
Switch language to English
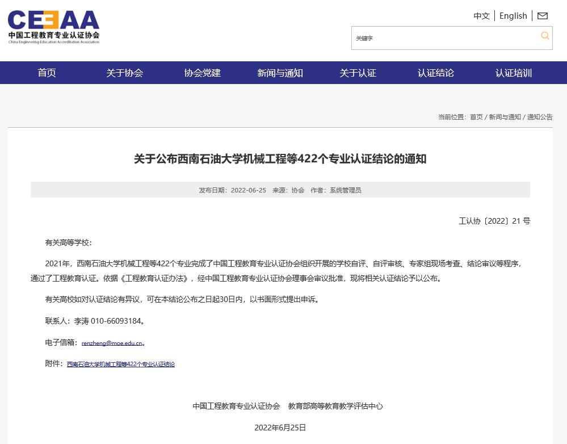tap(513, 16)
